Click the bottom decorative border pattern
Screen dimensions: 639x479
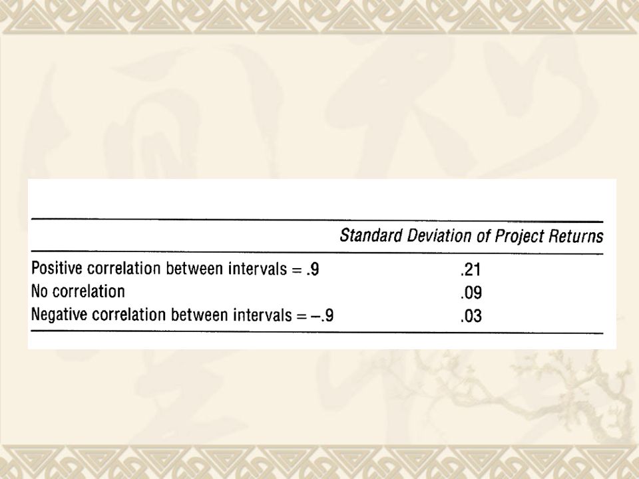[x=319, y=462]
